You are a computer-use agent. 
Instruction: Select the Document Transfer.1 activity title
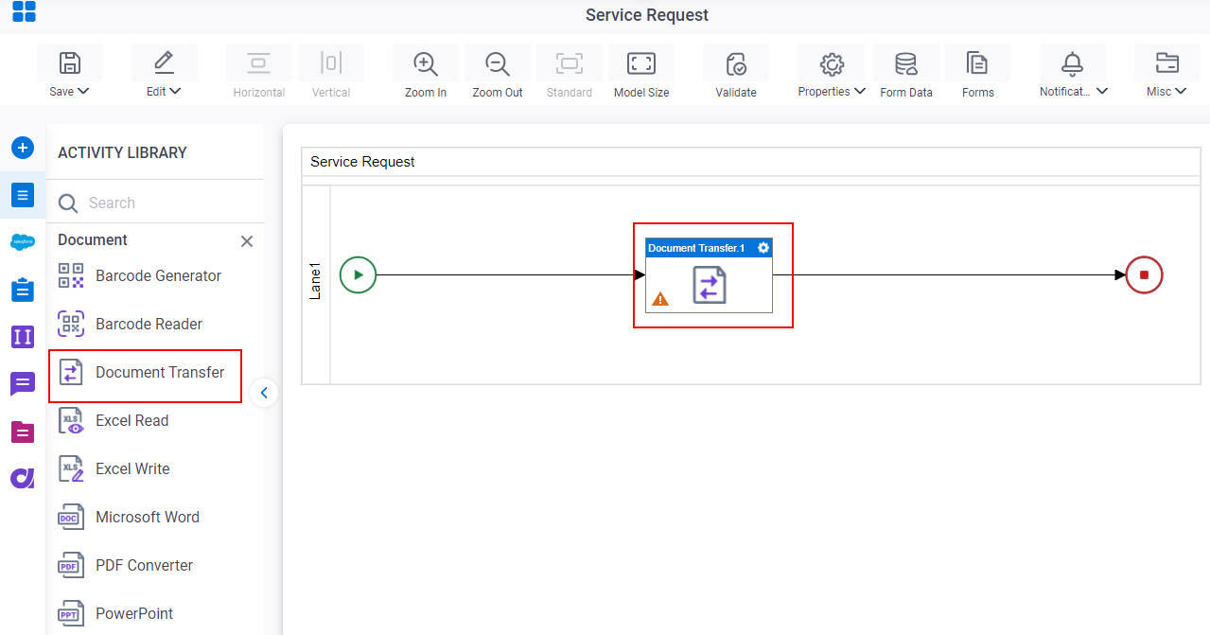click(696, 248)
